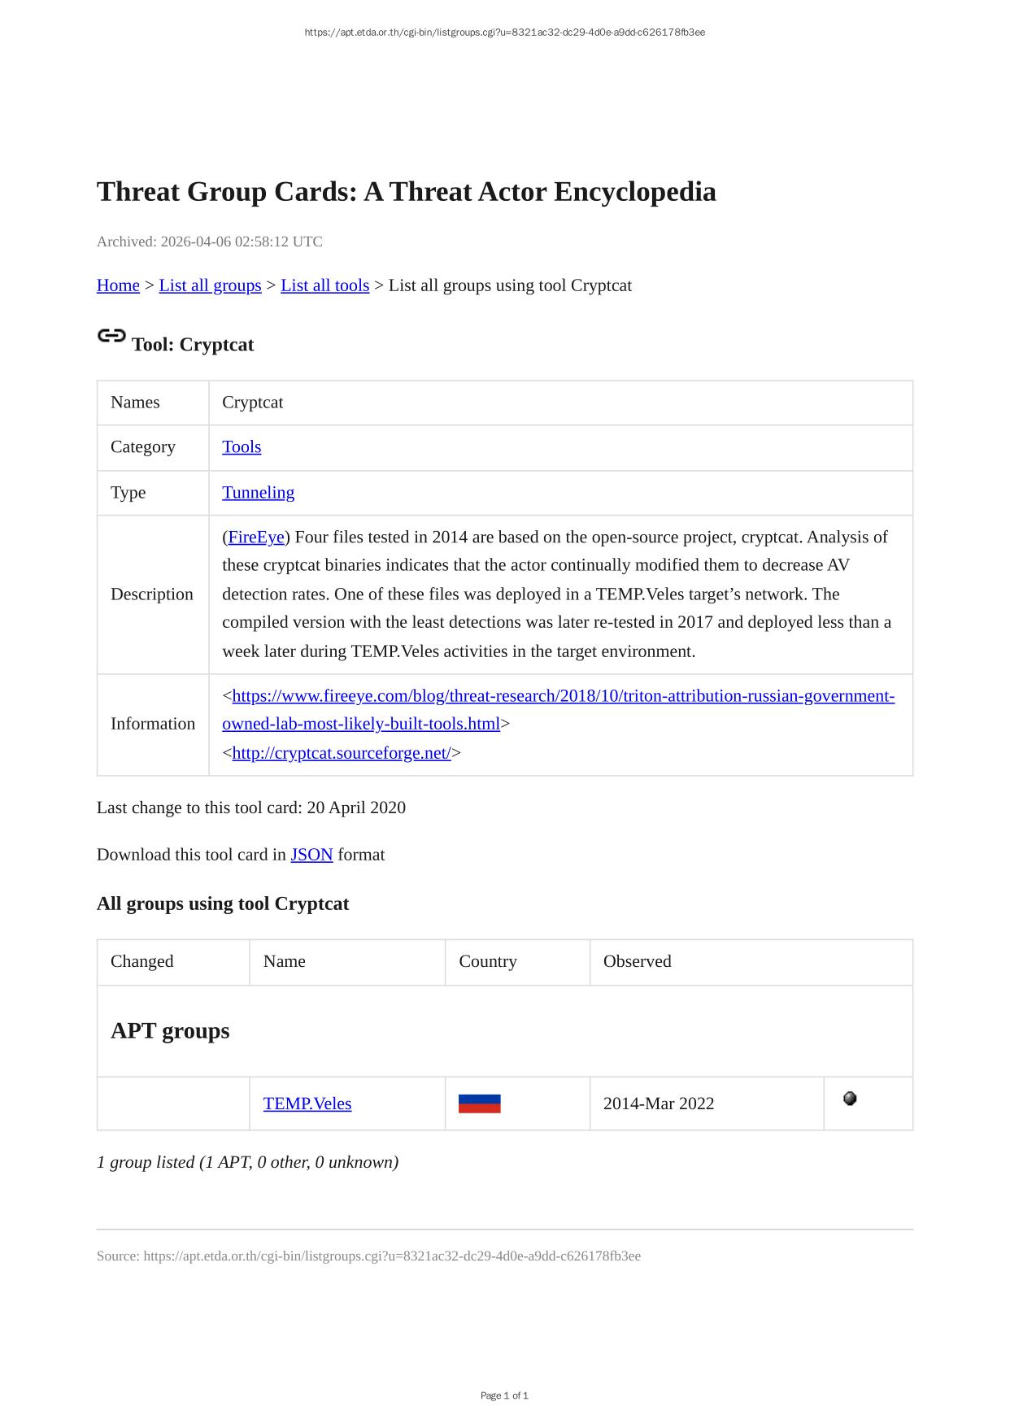Click the Name column header
This screenshot has width=1010, height=1428.
click(285, 961)
